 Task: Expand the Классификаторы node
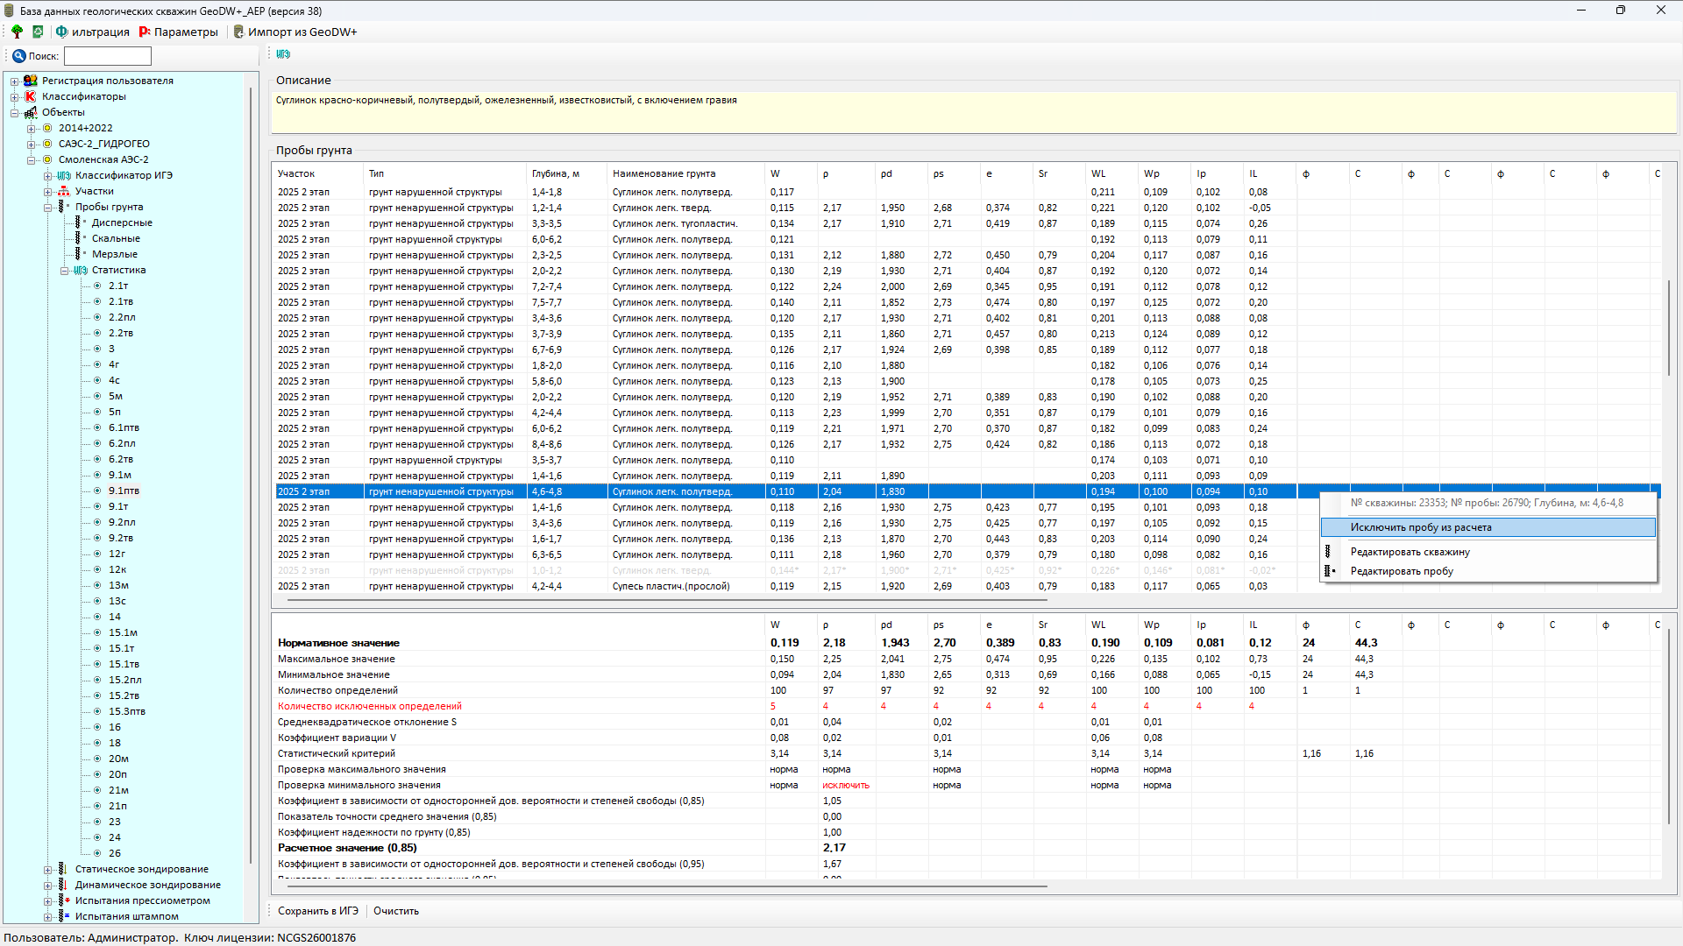click(x=15, y=97)
